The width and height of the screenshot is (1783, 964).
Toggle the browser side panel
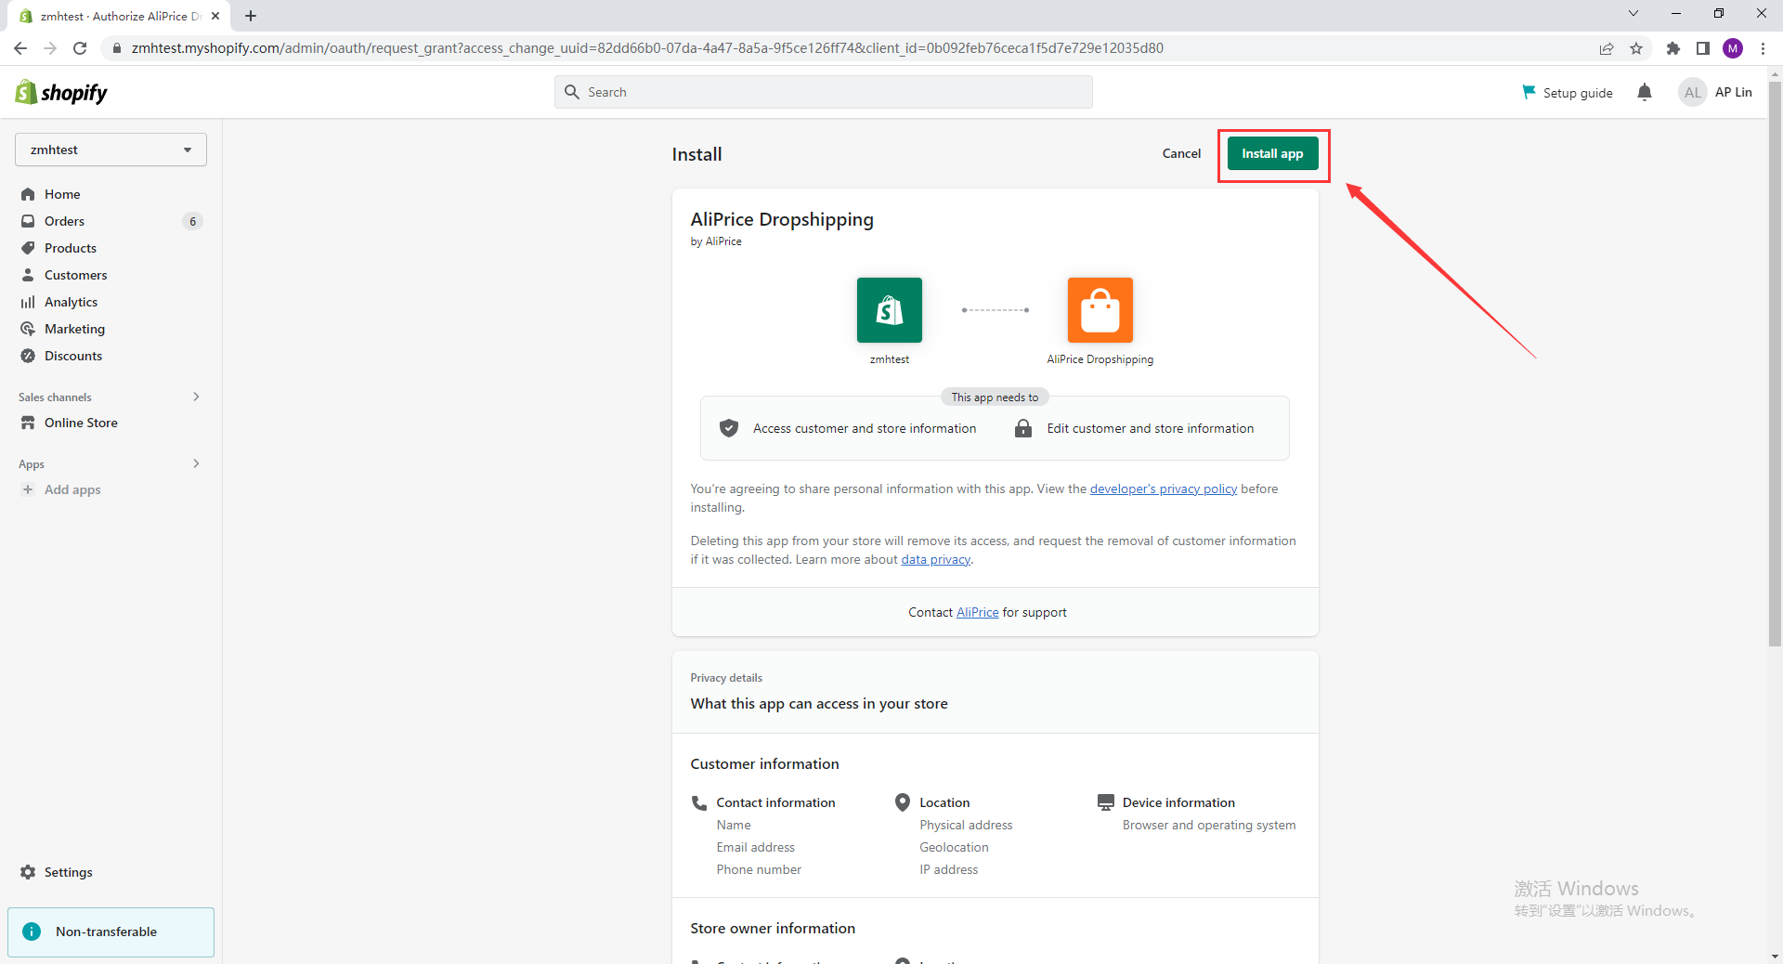[x=1703, y=48]
